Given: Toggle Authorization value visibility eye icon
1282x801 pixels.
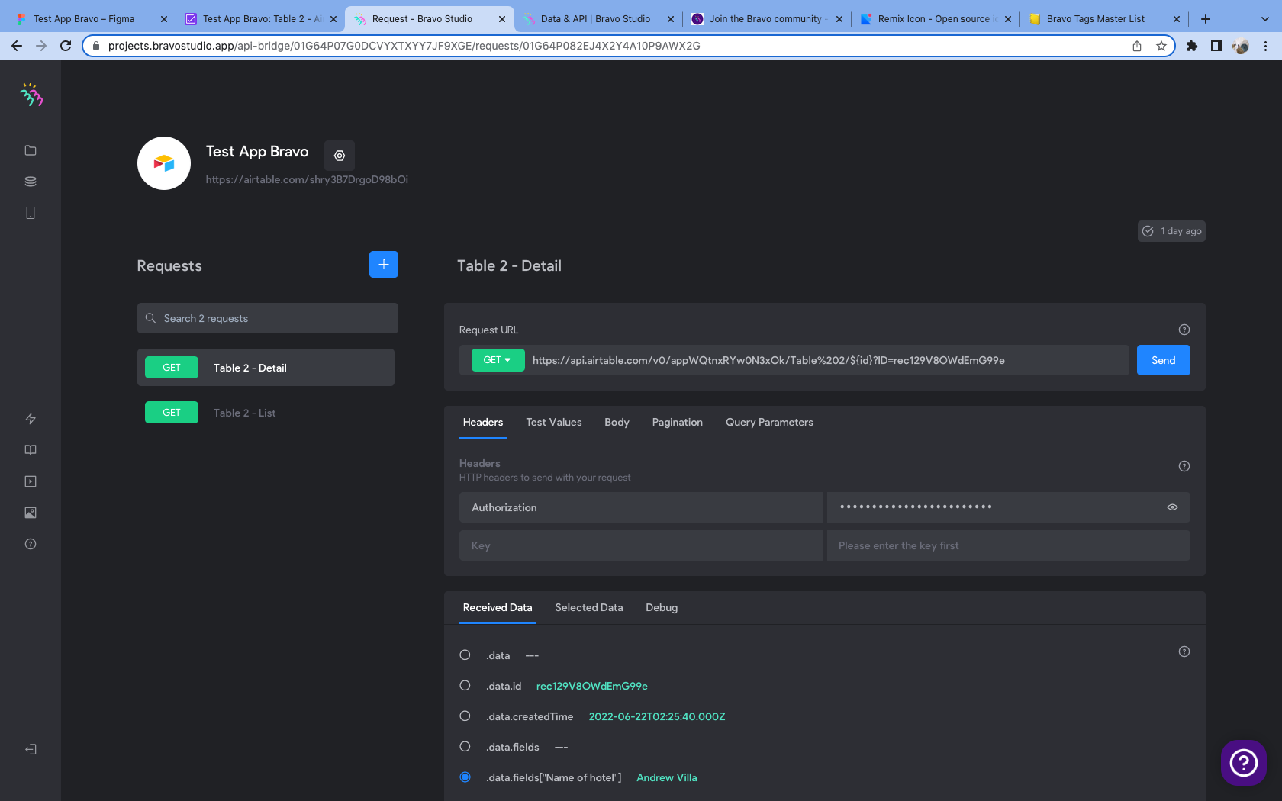Looking at the screenshot, I should [x=1172, y=507].
